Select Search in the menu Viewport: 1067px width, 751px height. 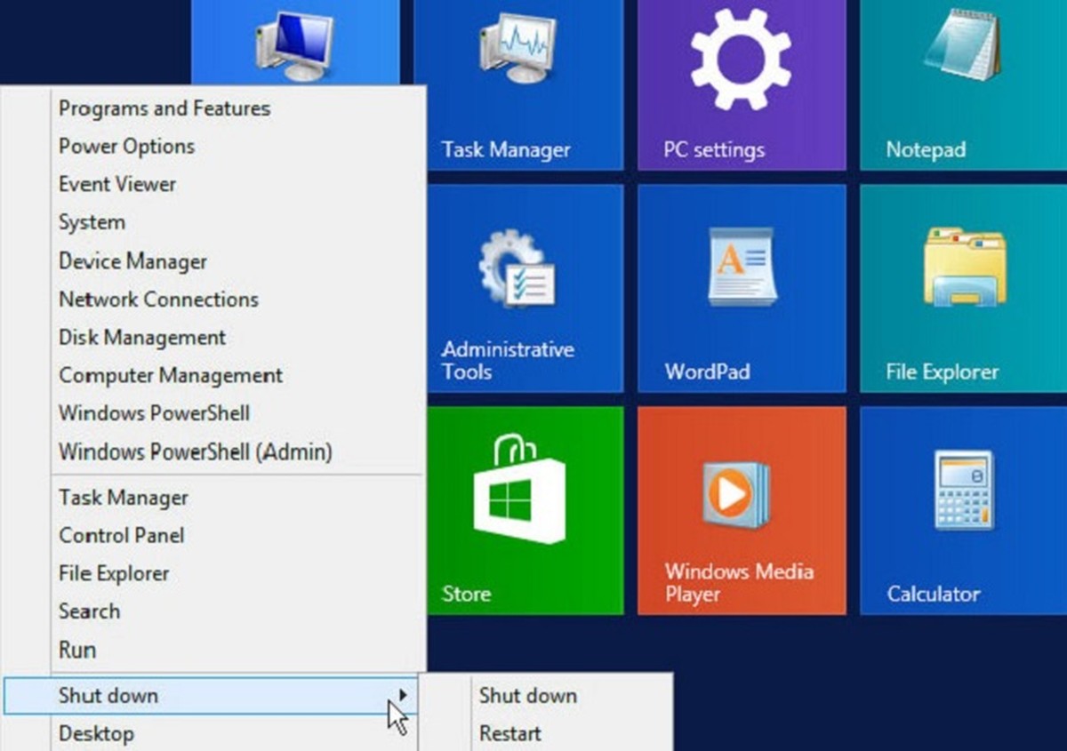tap(89, 611)
